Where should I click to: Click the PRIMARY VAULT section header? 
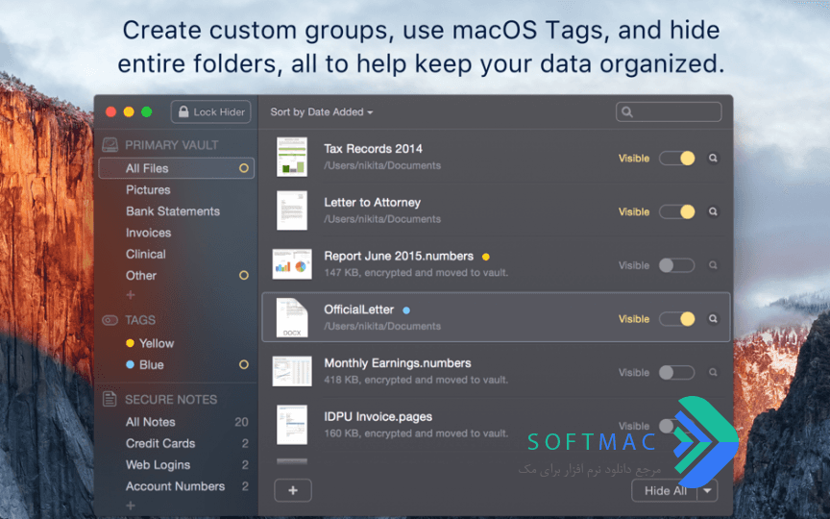click(172, 145)
